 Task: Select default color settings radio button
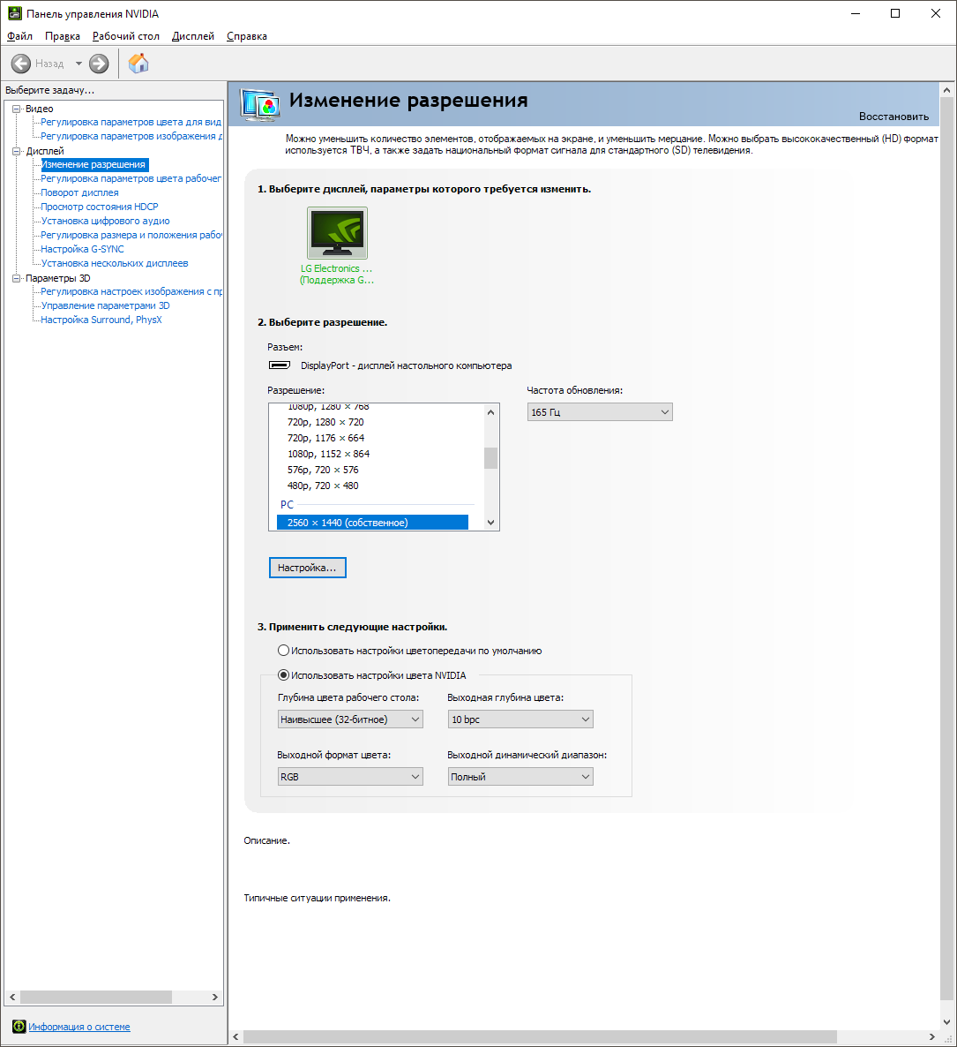click(x=283, y=651)
